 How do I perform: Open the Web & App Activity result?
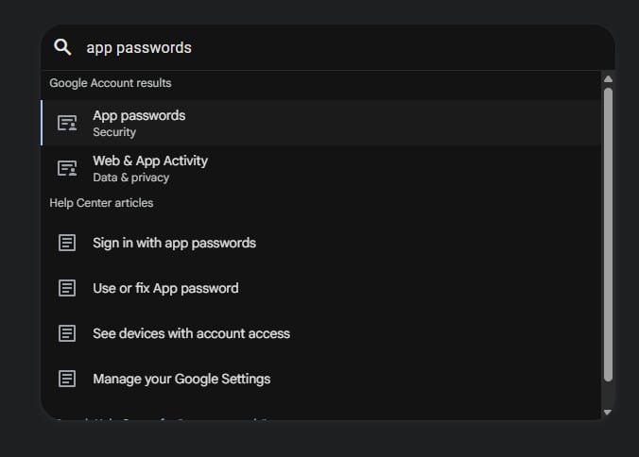(321, 168)
